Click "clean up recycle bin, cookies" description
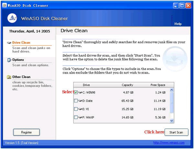Image resolution: width=194 pixels, height=149 pixels. (32, 86)
